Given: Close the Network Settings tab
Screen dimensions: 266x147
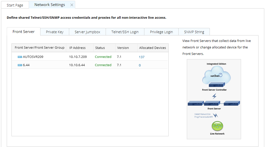Looking at the screenshot, I should tap(72, 5).
